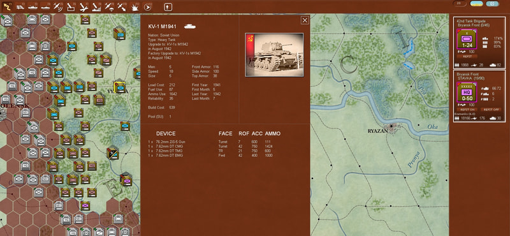Click the Ryazan city on the map
Viewport: 510px width, 236px height.
click(392, 126)
